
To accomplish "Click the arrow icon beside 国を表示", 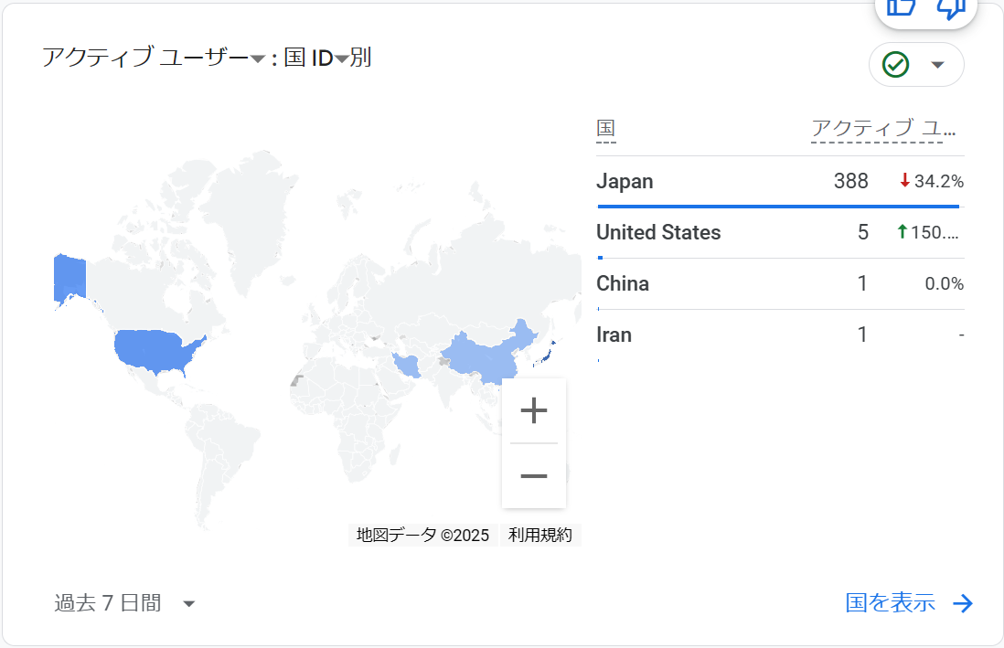I will pyautogui.click(x=963, y=603).
